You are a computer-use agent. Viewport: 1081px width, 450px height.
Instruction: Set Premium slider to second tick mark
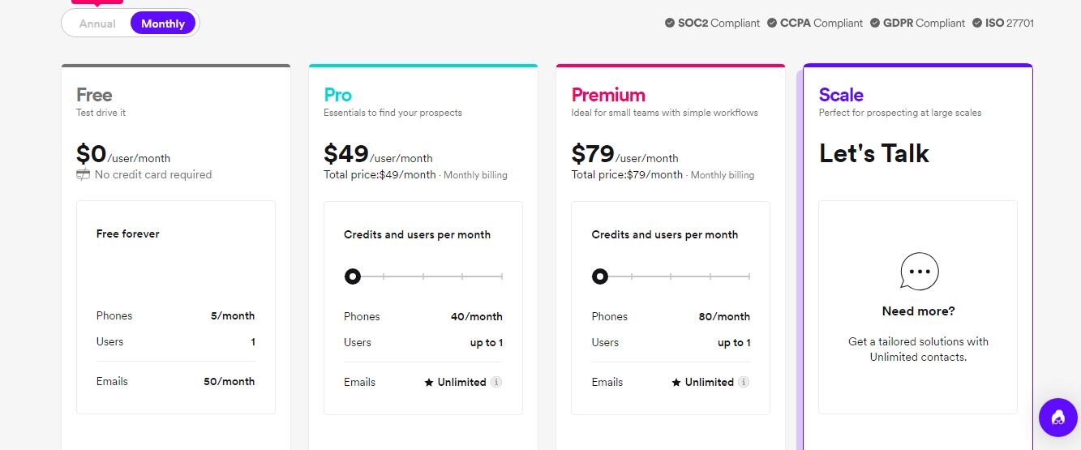(x=632, y=276)
